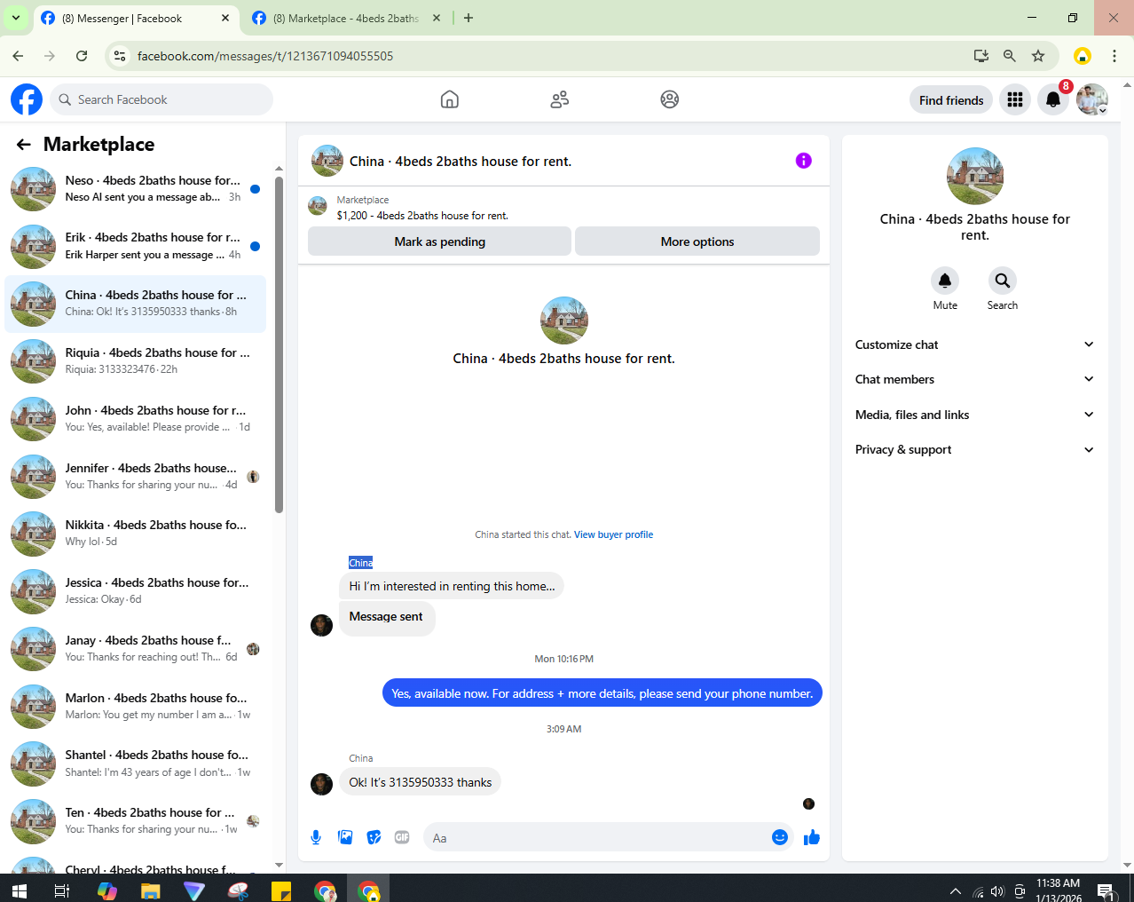Show hidden system tray icons chevron
The image size is (1134, 902).
(x=956, y=891)
